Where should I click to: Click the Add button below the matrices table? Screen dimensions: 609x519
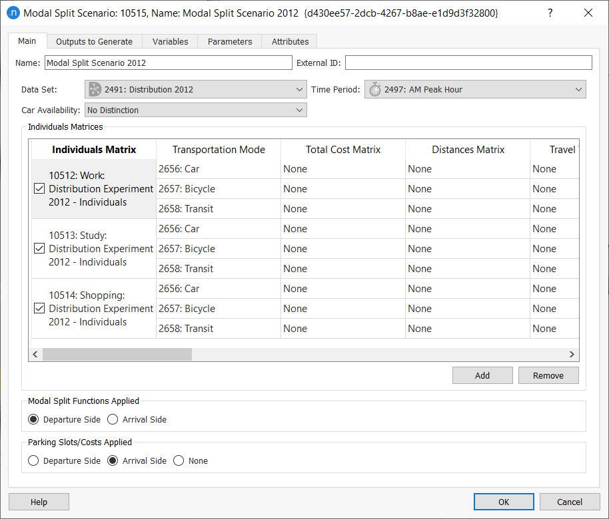pos(482,375)
